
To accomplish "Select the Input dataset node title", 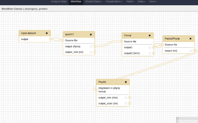I will [x=29, y=33].
